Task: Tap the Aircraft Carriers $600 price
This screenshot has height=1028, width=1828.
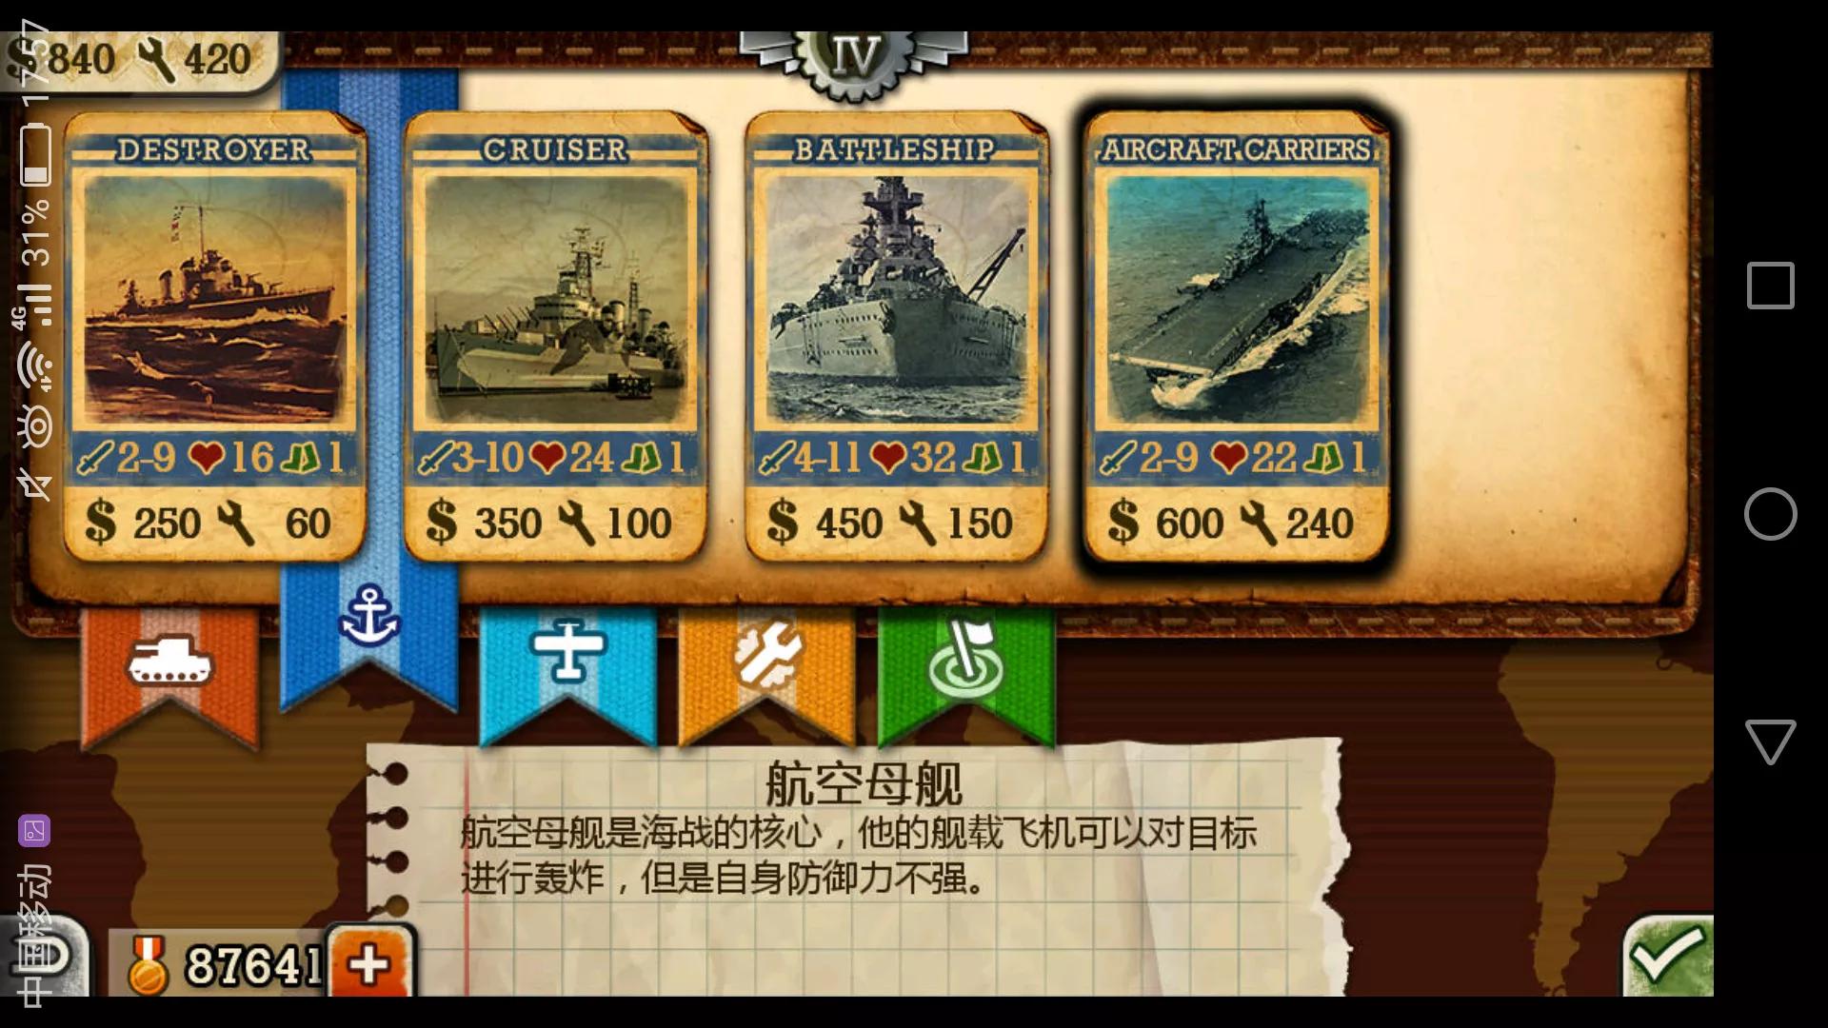Action: coord(1166,524)
